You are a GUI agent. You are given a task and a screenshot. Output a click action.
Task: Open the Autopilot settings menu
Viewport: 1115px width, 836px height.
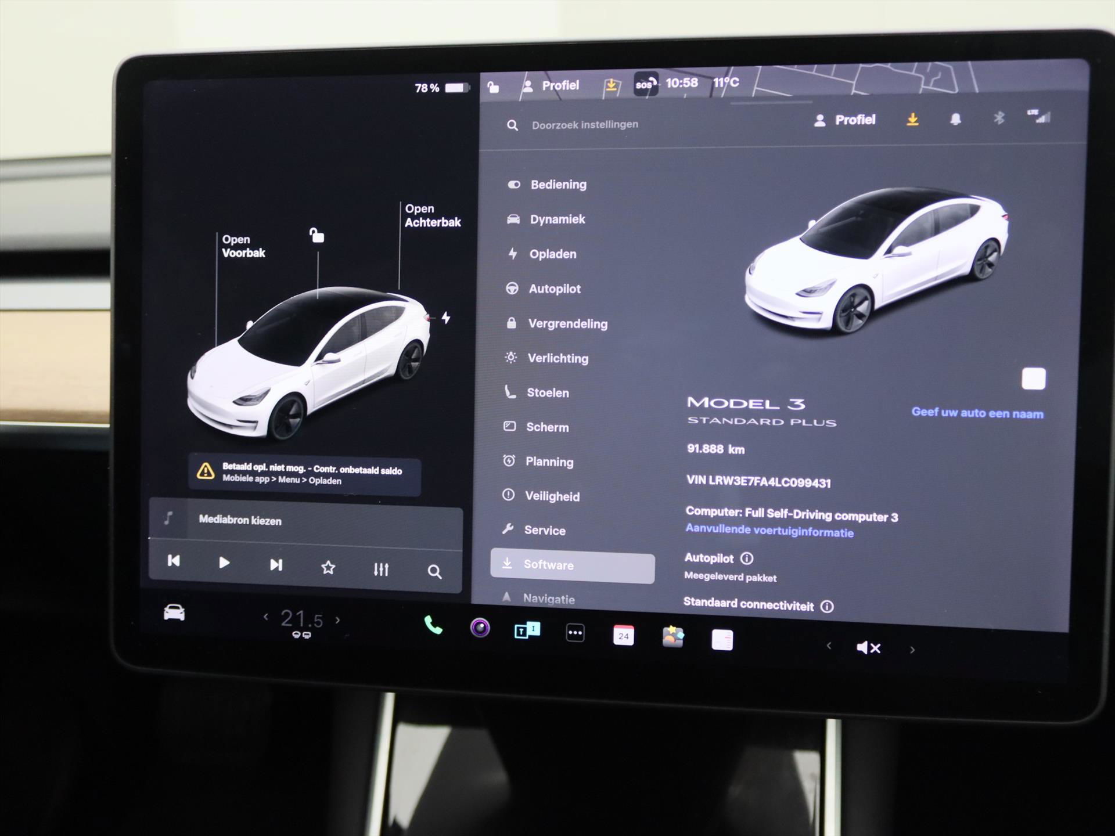(554, 289)
